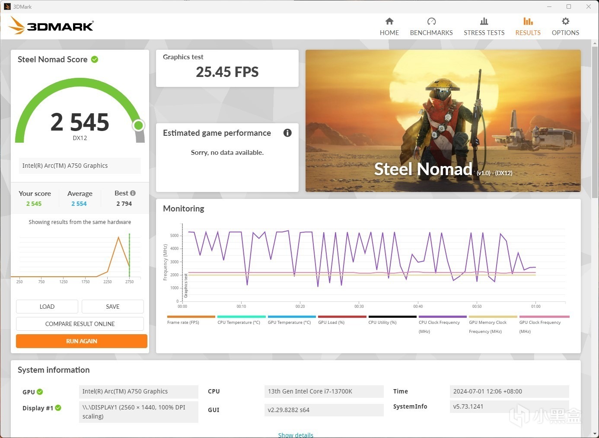Click the scrollbar up arrow
Viewport: 599px width, 438px height.
(x=595, y=43)
